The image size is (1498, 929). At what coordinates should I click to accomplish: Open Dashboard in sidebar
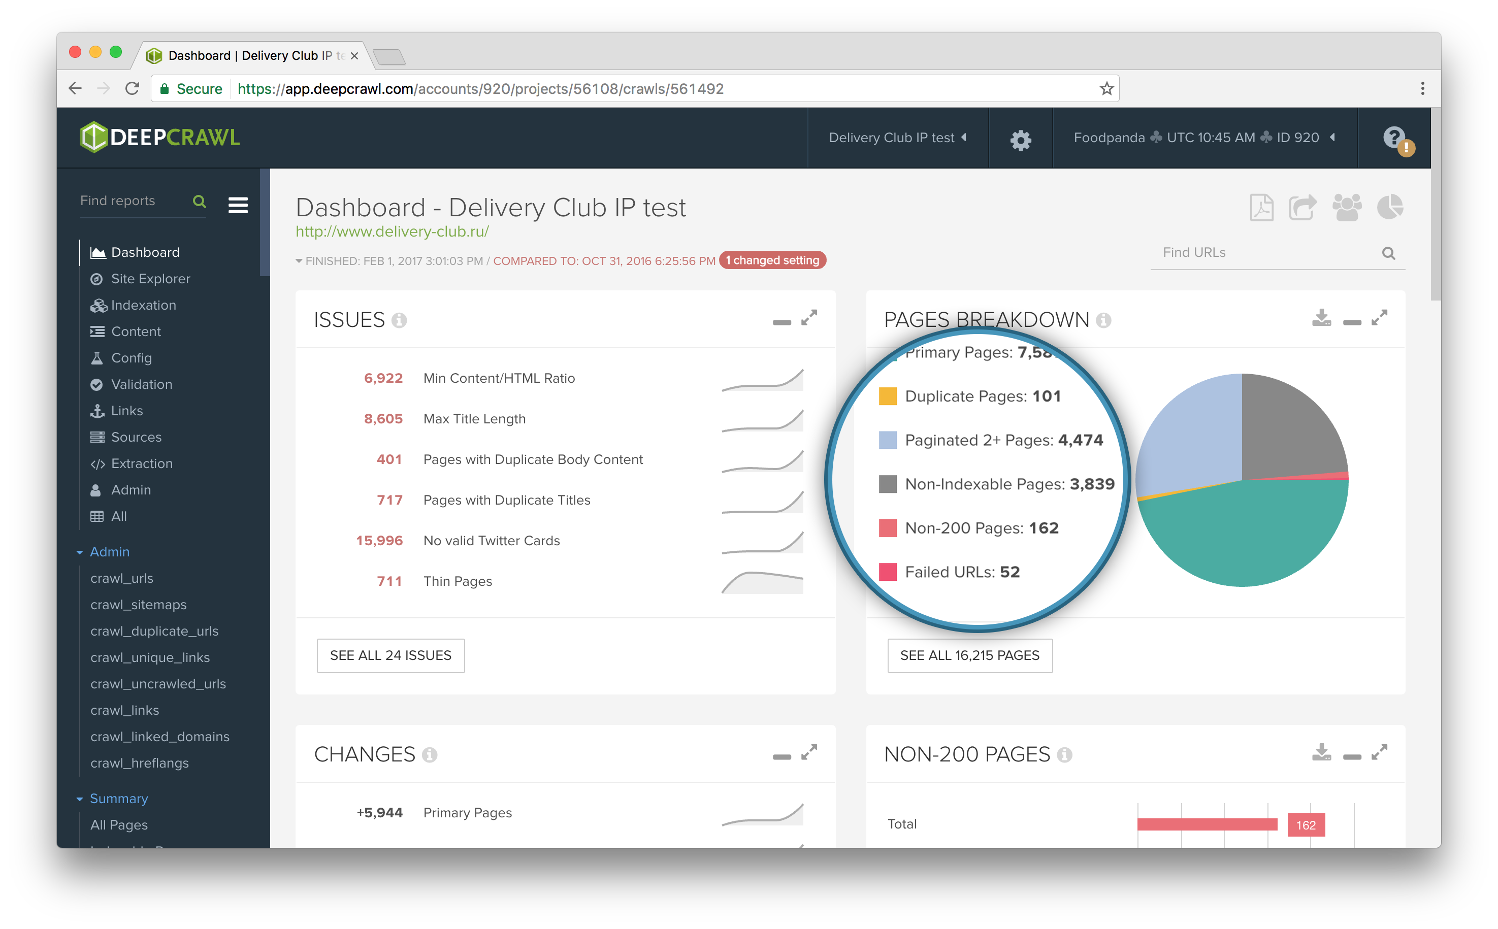click(135, 252)
